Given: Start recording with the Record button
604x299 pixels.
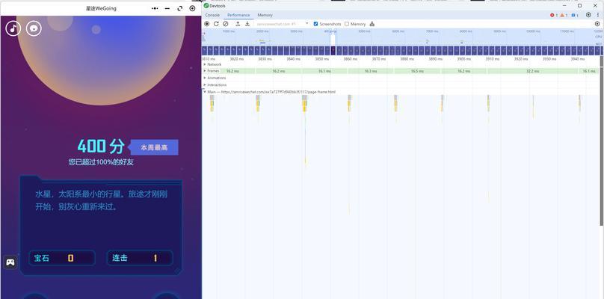Looking at the screenshot, I should point(207,24).
